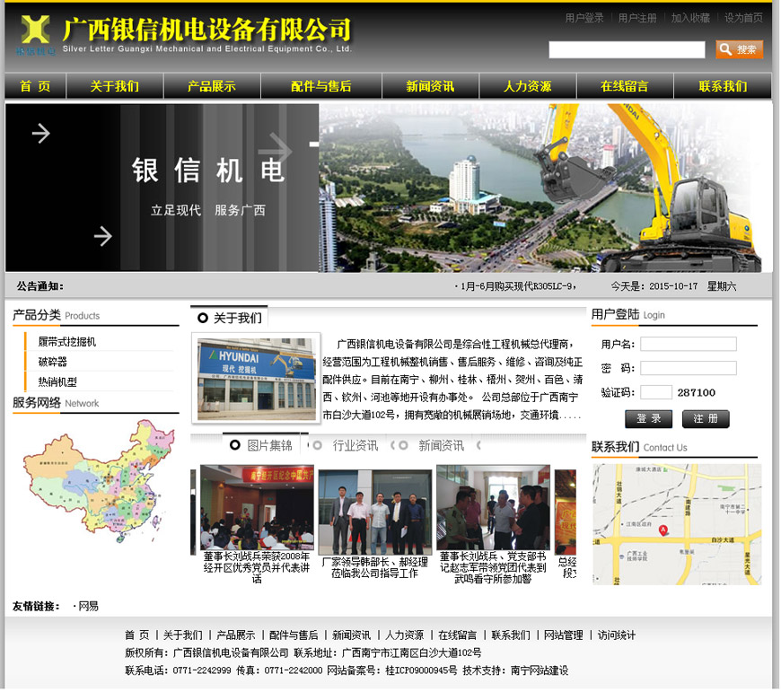This screenshot has height=692, width=781.
Task: Click the China service network map image
Action: (x=93, y=483)
